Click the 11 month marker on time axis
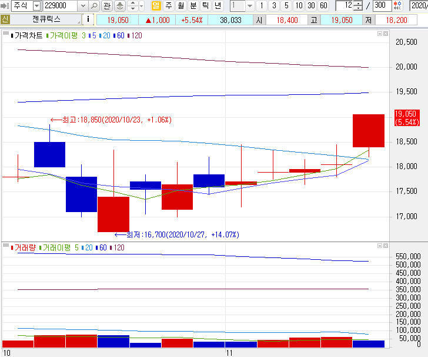 (229, 353)
